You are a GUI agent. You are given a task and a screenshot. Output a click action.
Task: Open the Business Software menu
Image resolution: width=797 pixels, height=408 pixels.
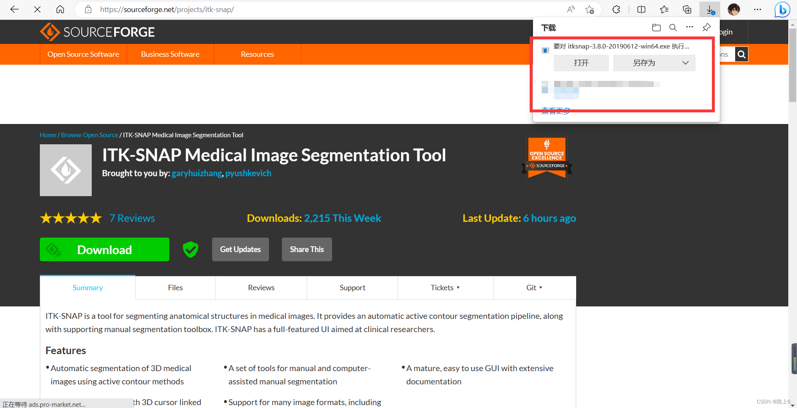[170, 54]
